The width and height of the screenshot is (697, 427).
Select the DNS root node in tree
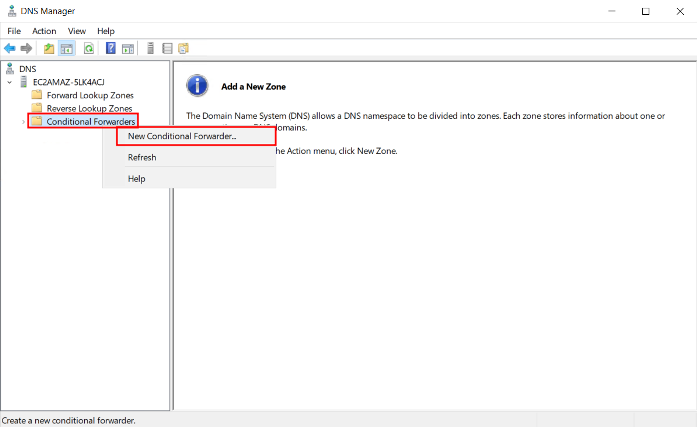(28, 69)
